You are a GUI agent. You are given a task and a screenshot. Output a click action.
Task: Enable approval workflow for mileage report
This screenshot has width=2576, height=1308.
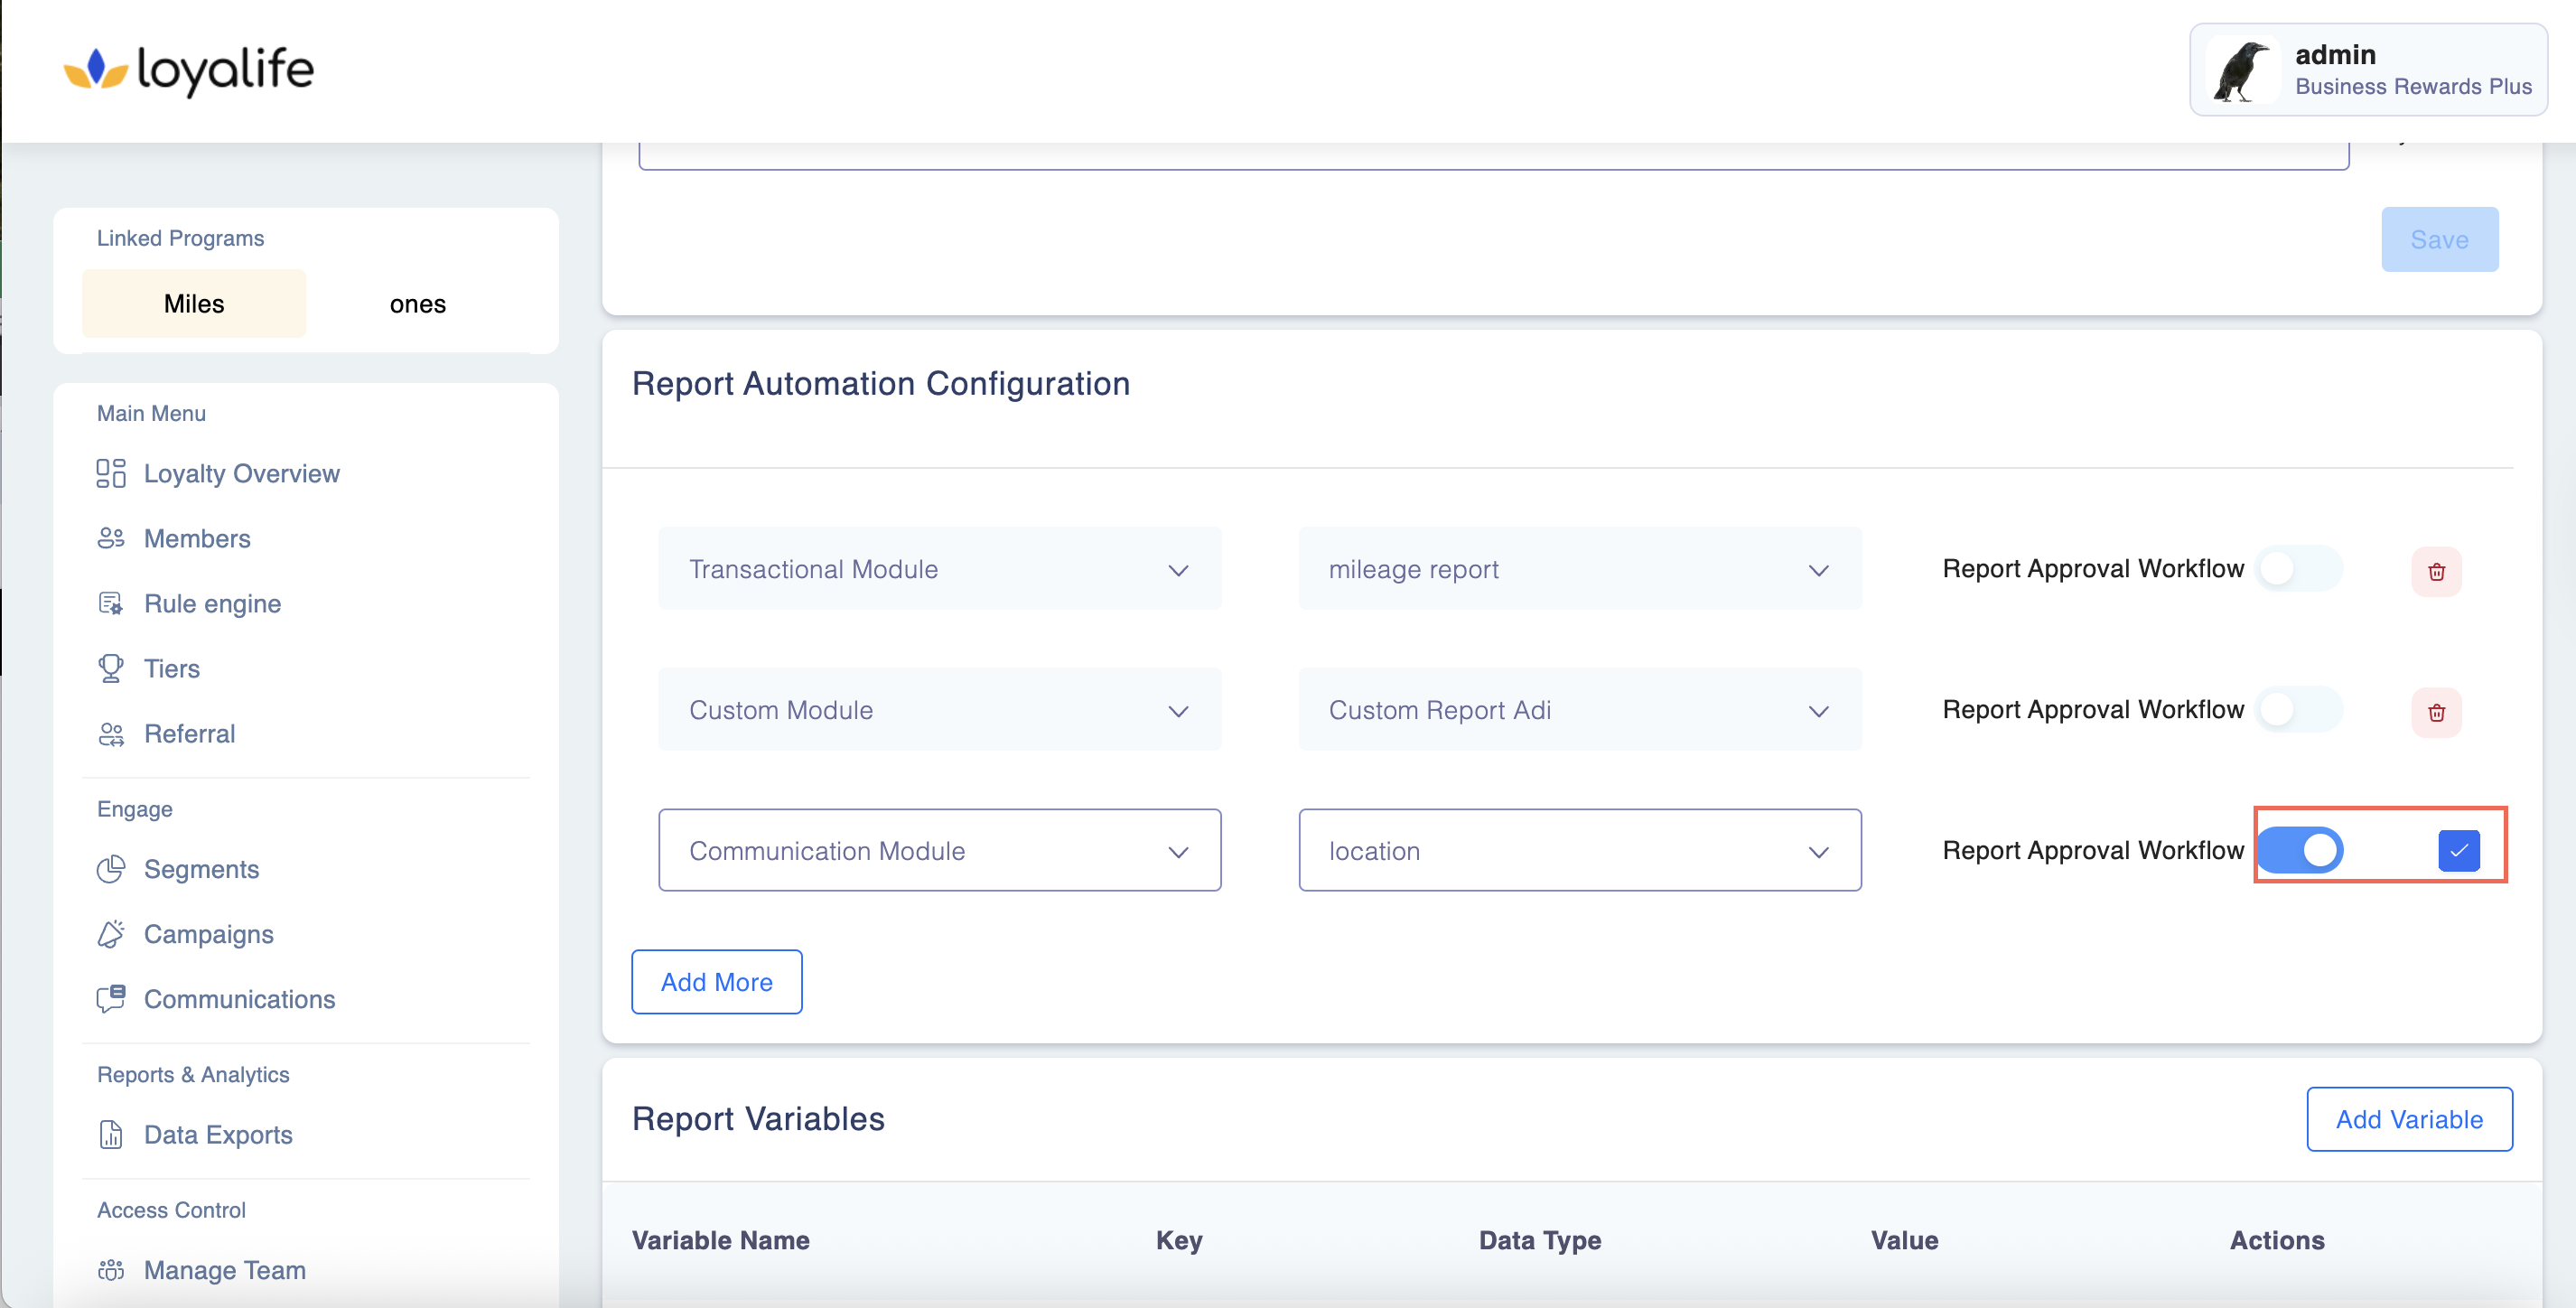pos(2298,569)
